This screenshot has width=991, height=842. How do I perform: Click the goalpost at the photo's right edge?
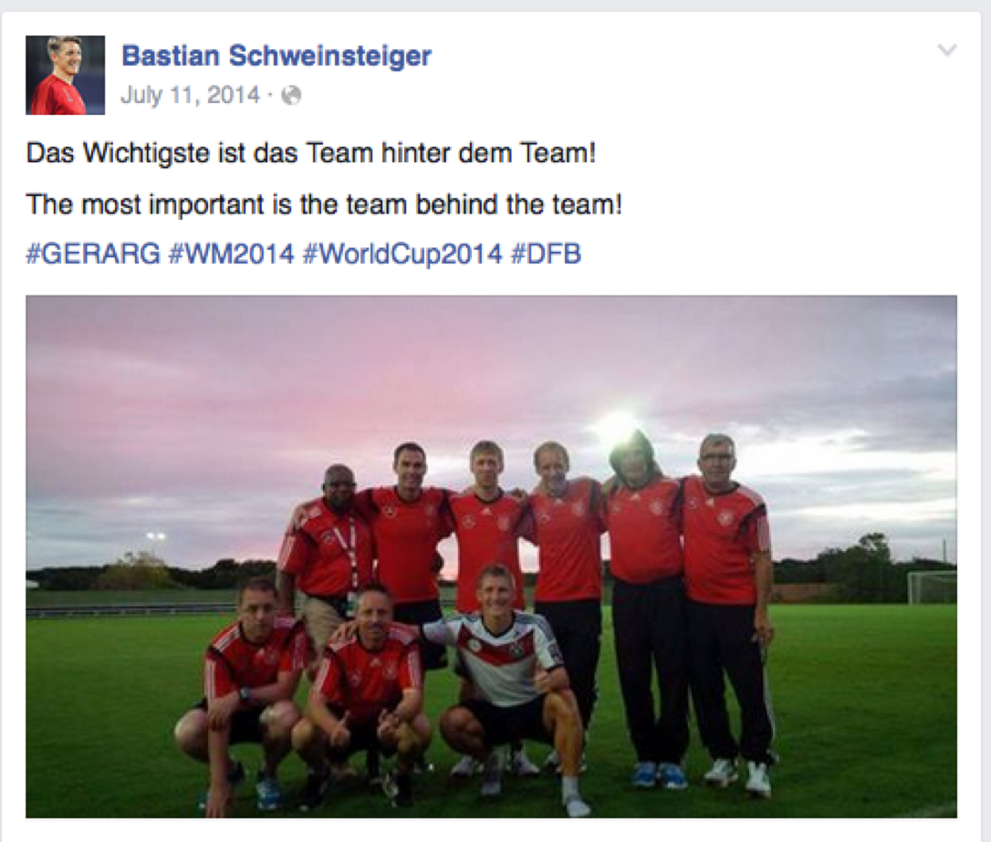click(x=932, y=587)
